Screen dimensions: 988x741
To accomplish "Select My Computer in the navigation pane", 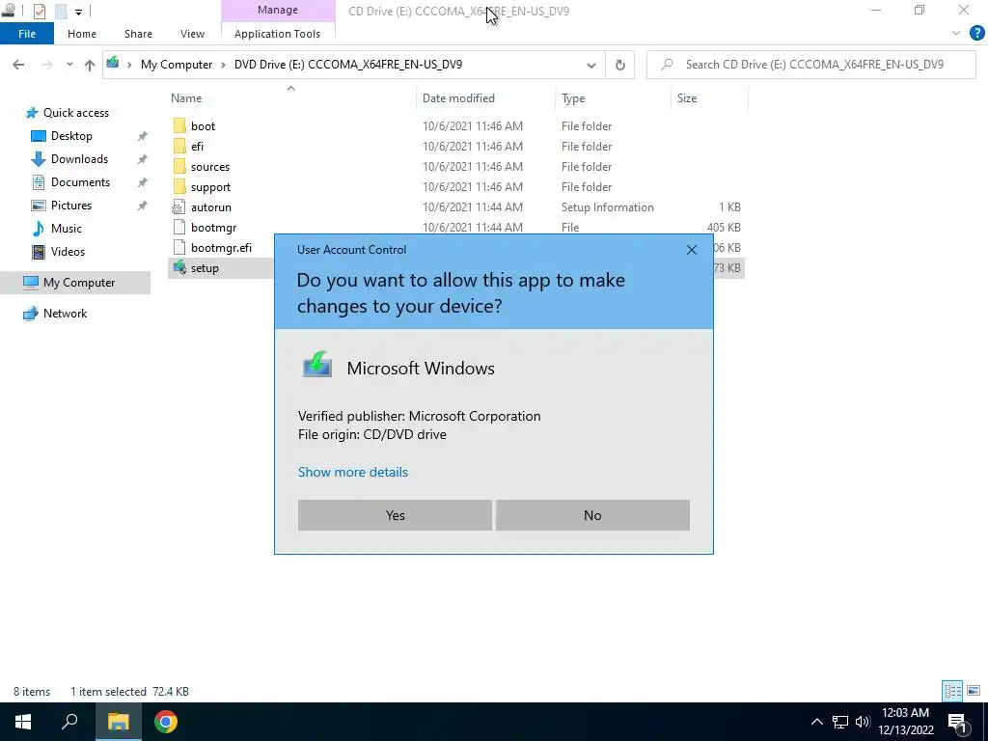I will 79,283.
